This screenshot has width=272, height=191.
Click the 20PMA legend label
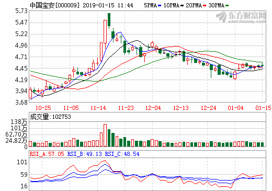(194, 5)
